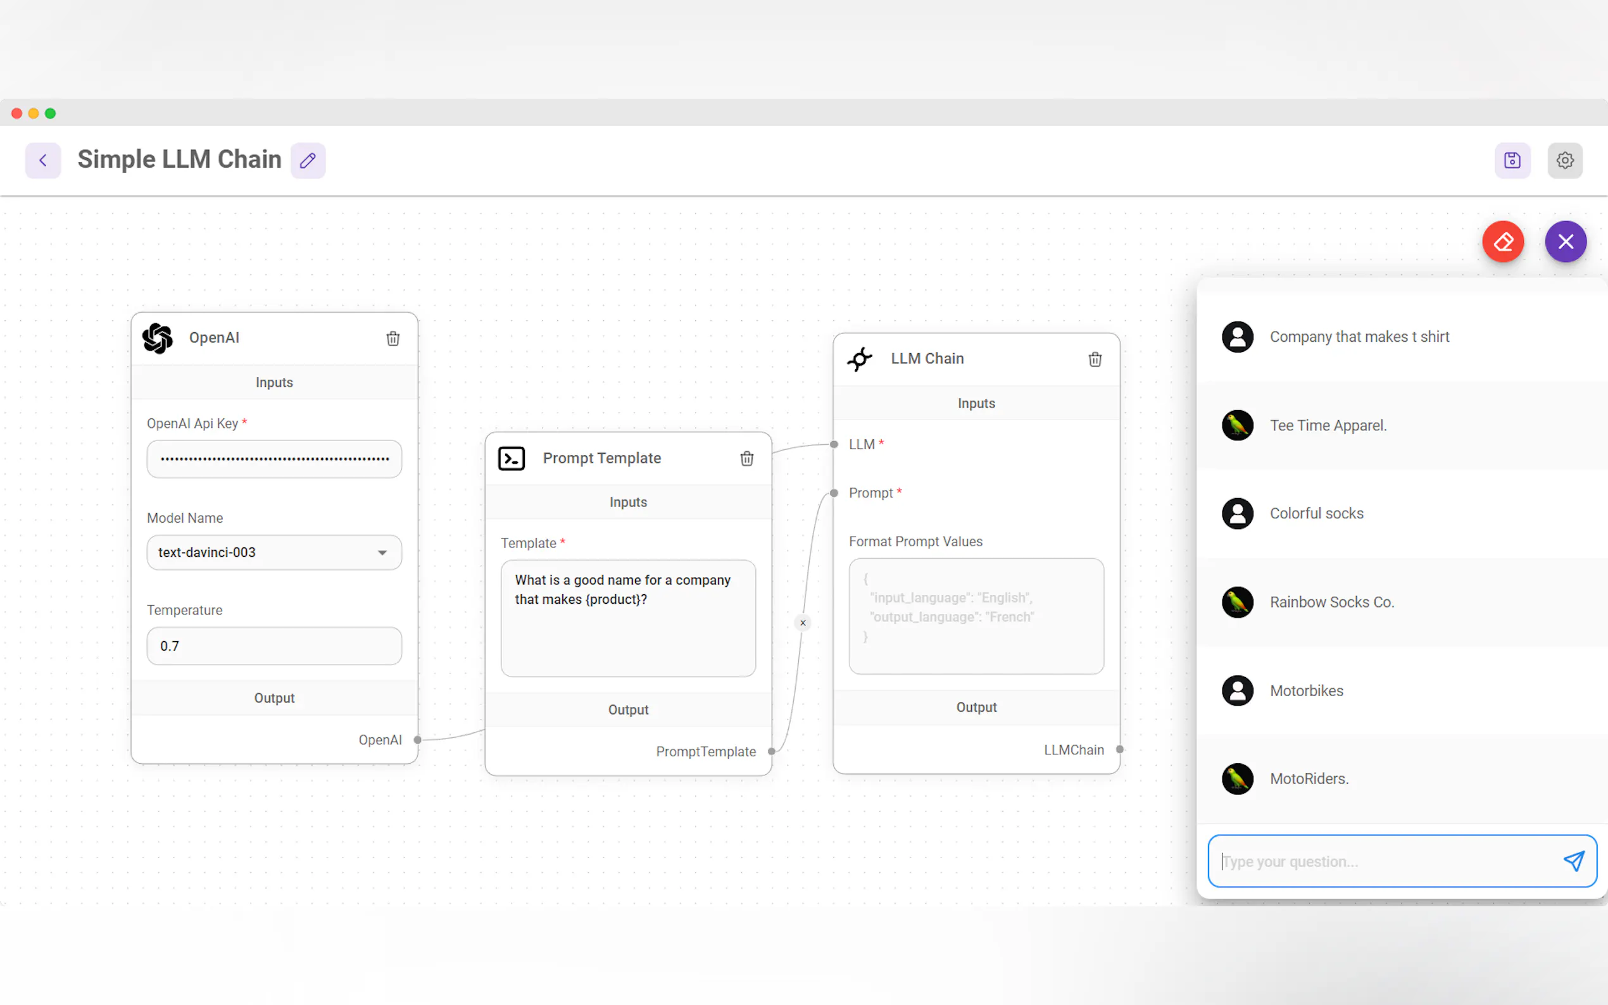The width and height of the screenshot is (1608, 1005).
Task: Delete the OpenAI node via its trash icon
Action: [393, 339]
